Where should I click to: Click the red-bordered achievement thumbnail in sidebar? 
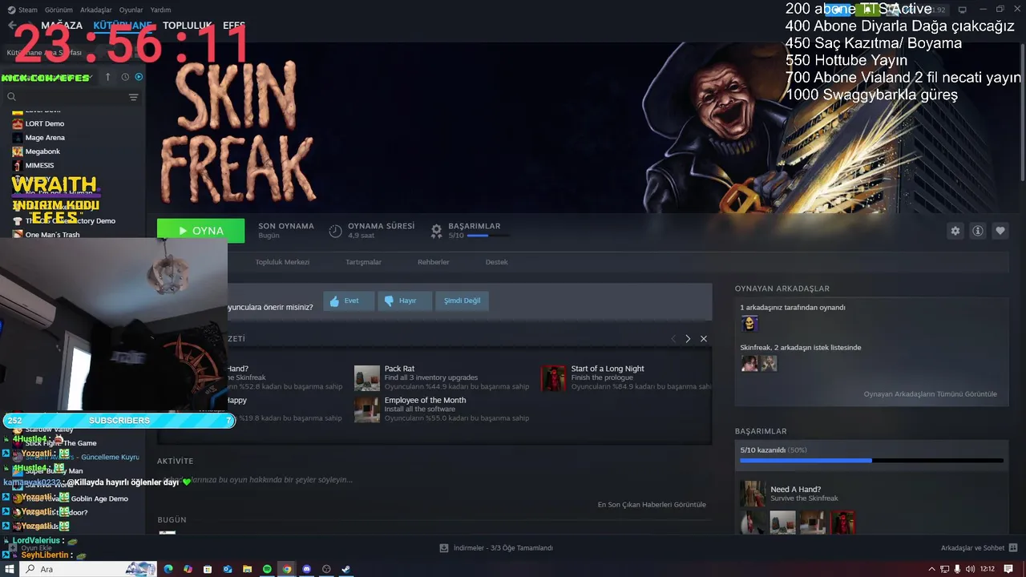click(842, 523)
